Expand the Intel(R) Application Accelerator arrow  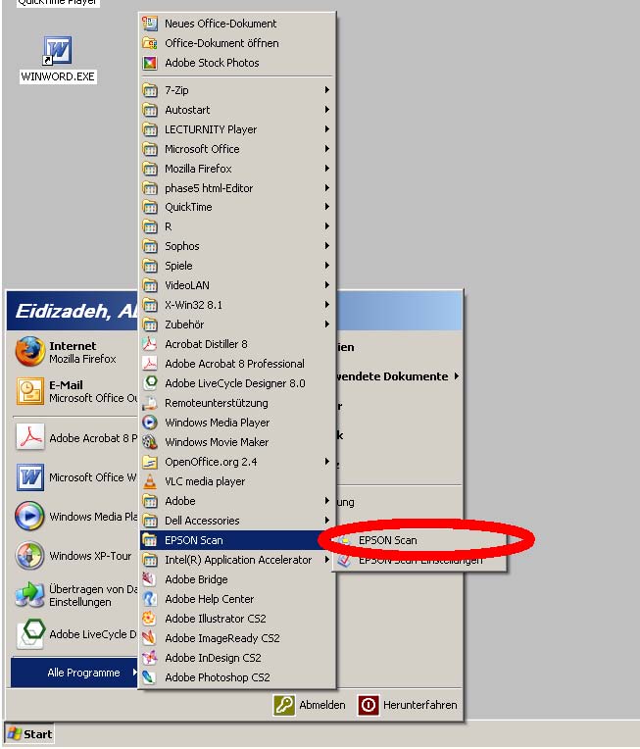(326, 560)
